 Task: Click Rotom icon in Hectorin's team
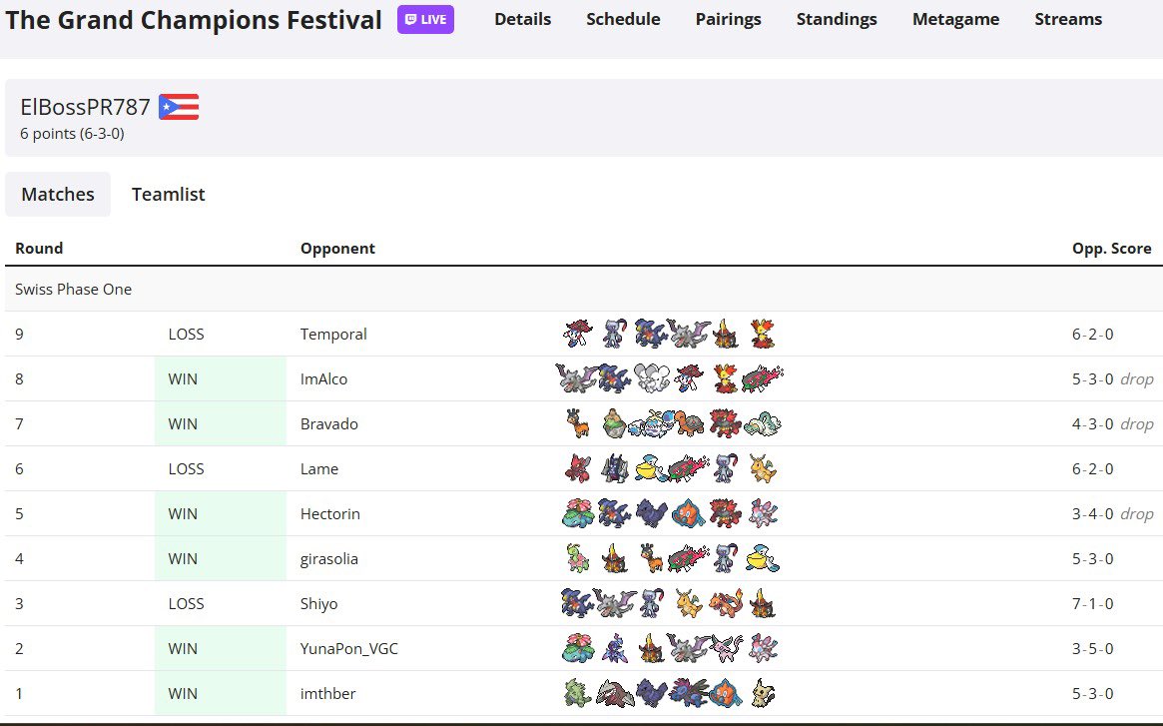click(688, 513)
